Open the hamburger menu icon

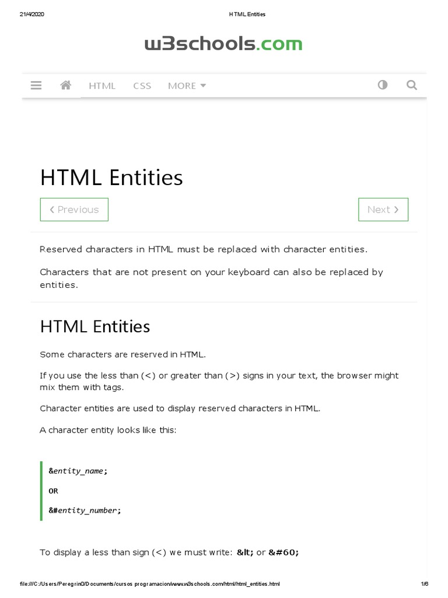coord(36,85)
